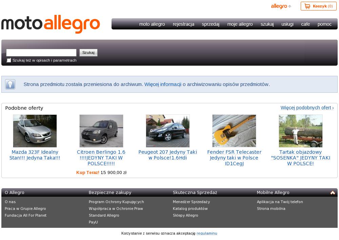The width and height of the screenshot is (339, 240).
Task: Open 'Katalog produktów' footer link
Action: pyautogui.click(x=190, y=209)
